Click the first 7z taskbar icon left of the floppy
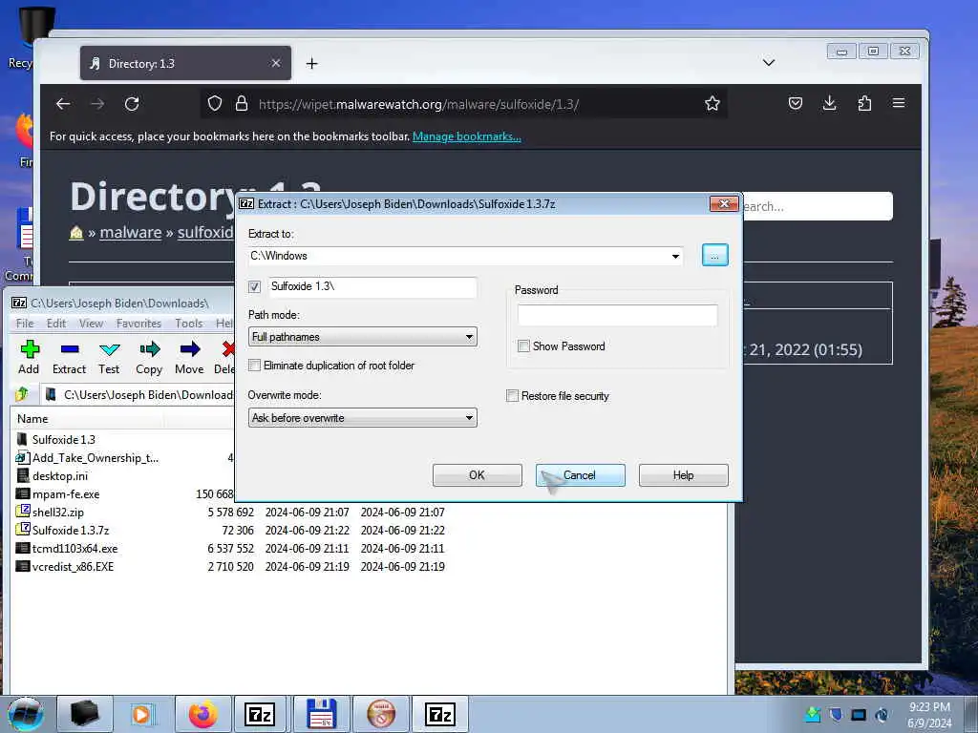Viewport: 978px width, 733px height. coord(260,714)
